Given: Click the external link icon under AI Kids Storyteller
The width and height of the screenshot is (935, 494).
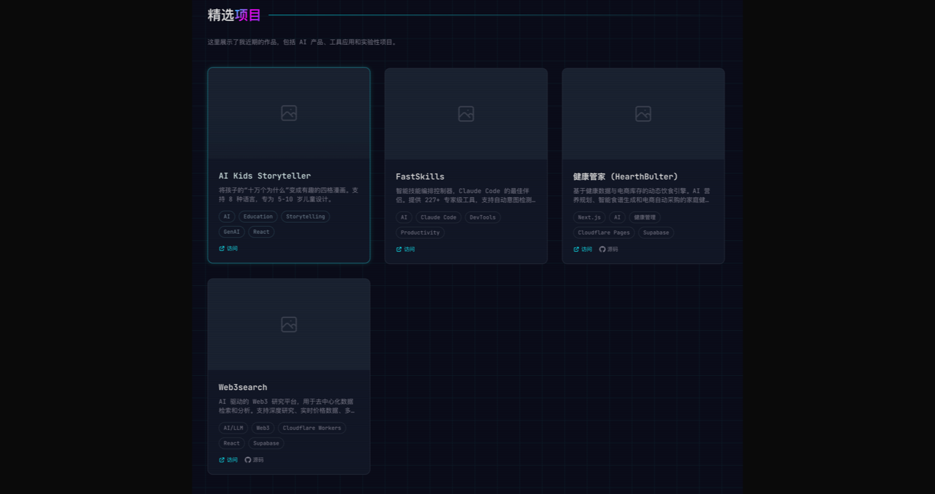Looking at the screenshot, I should click(x=222, y=249).
